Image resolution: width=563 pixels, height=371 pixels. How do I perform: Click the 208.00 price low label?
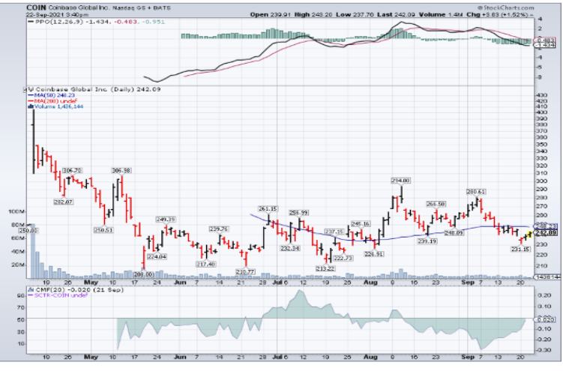(144, 274)
